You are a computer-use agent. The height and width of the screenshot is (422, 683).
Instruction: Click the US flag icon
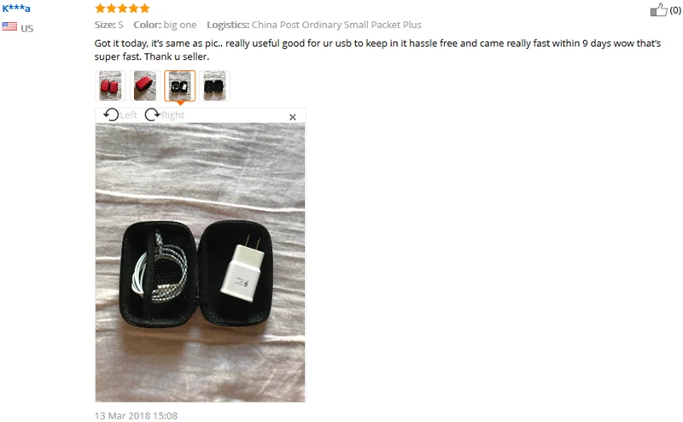pos(9,27)
